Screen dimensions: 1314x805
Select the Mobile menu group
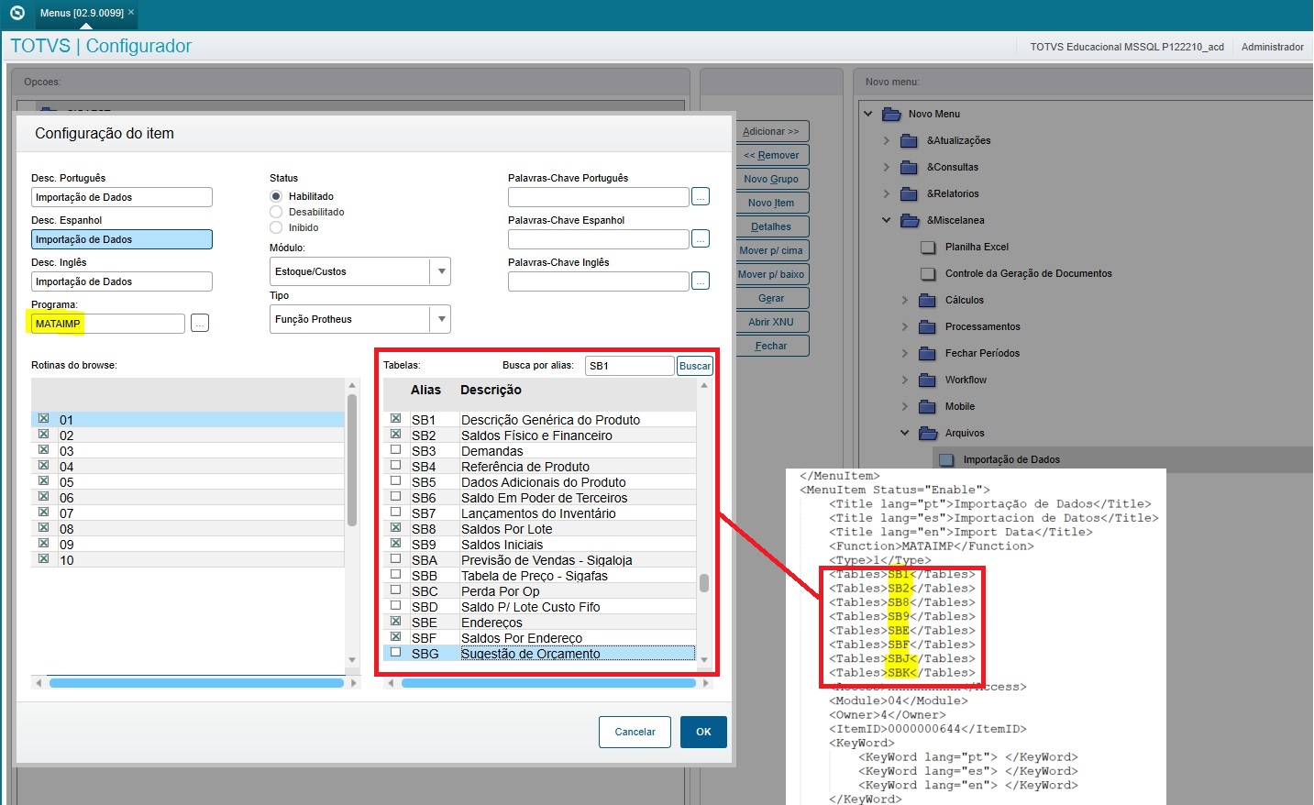(959, 406)
